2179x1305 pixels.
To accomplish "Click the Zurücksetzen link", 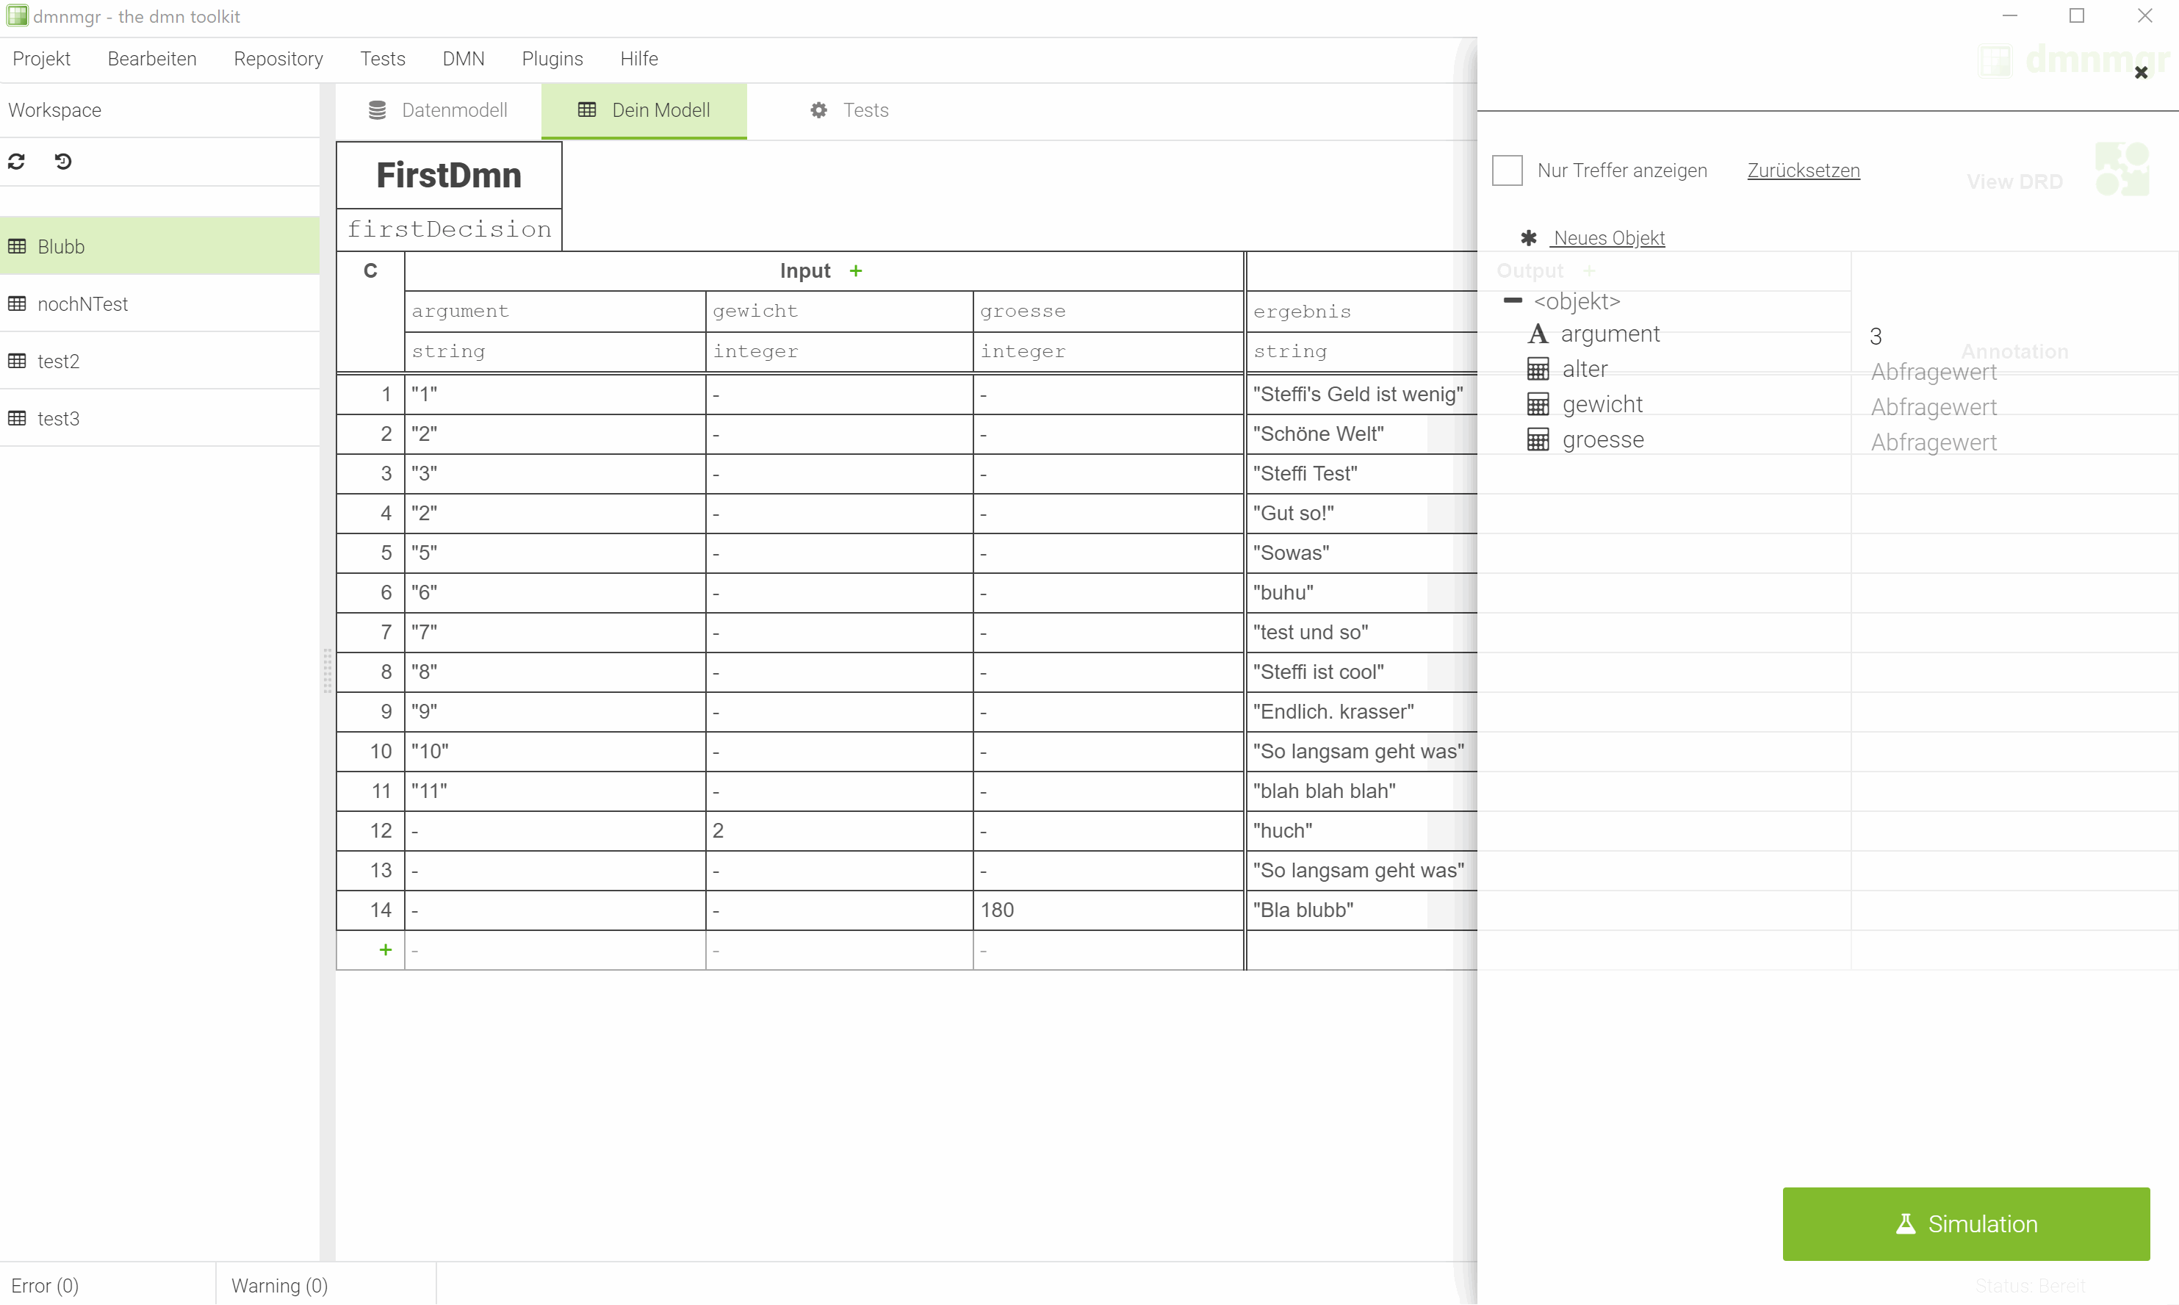I will point(1803,170).
